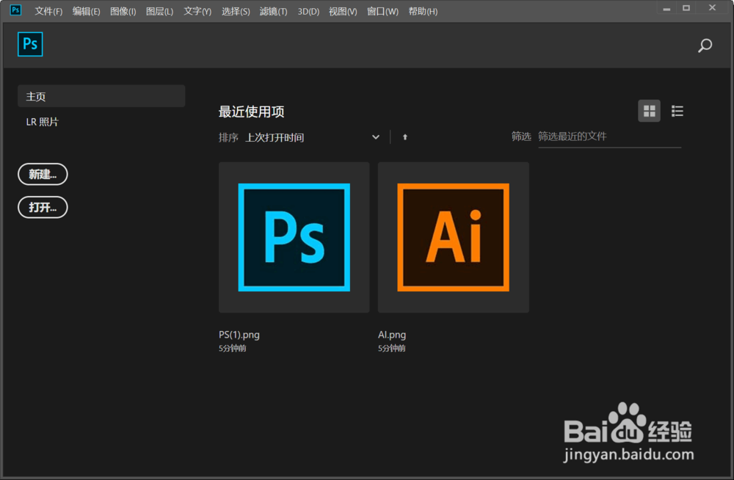Screen dimensions: 734x480
Task: Open the 滤镜(T) menu
Action: point(273,11)
